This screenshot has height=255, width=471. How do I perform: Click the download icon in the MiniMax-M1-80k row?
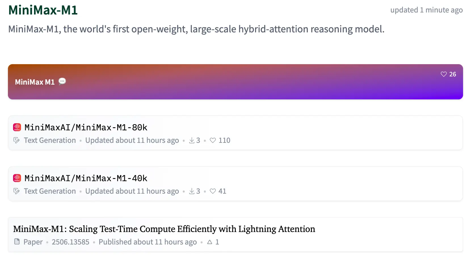[x=192, y=140]
